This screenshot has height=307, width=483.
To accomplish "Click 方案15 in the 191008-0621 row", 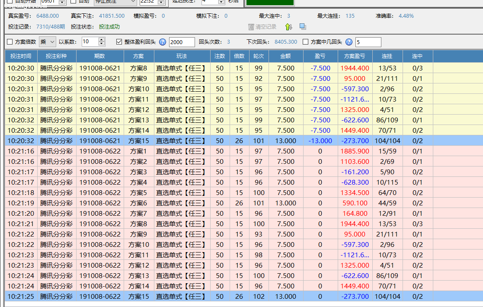I will tap(139, 141).
